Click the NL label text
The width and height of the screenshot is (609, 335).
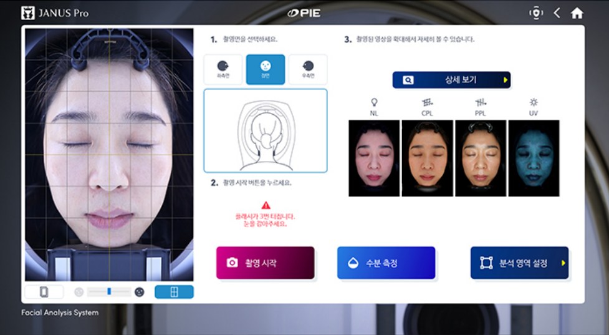[x=374, y=114]
